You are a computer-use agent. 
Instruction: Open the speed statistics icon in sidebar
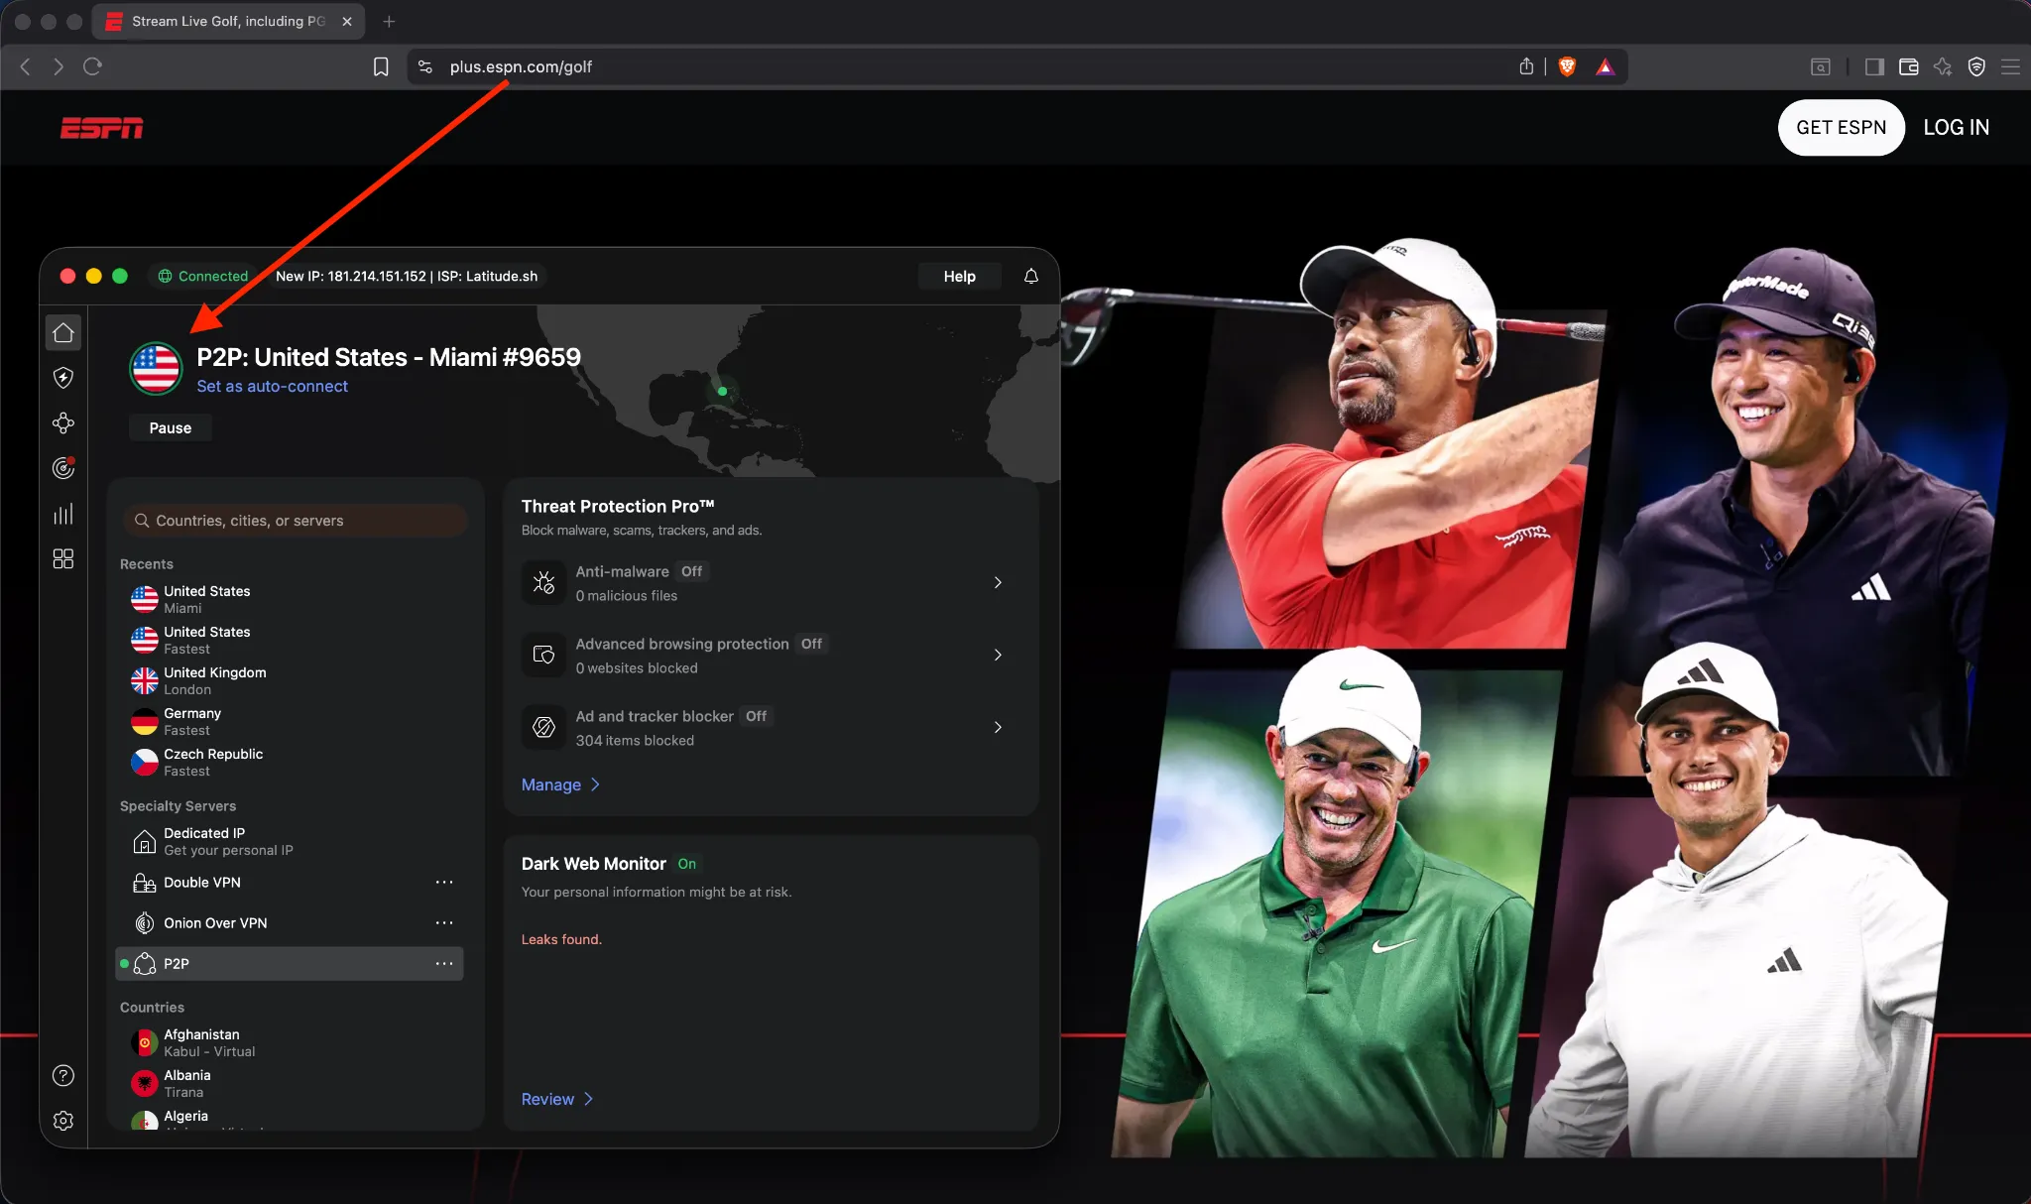click(x=63, y=513)
